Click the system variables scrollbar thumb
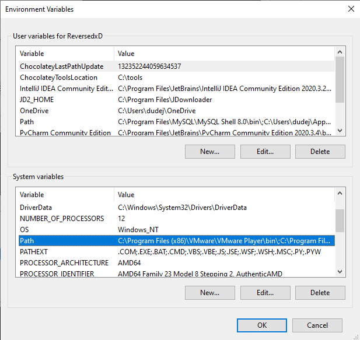The height and width of the screenshot is (340, 360). pos(340,220)
